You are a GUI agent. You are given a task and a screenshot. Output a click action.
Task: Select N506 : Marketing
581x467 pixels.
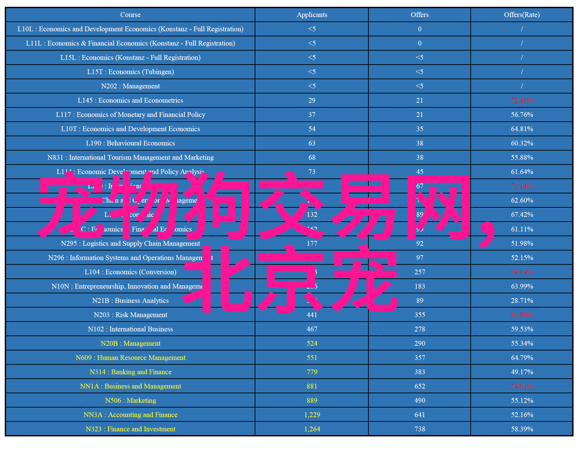(x=130, y=400)
